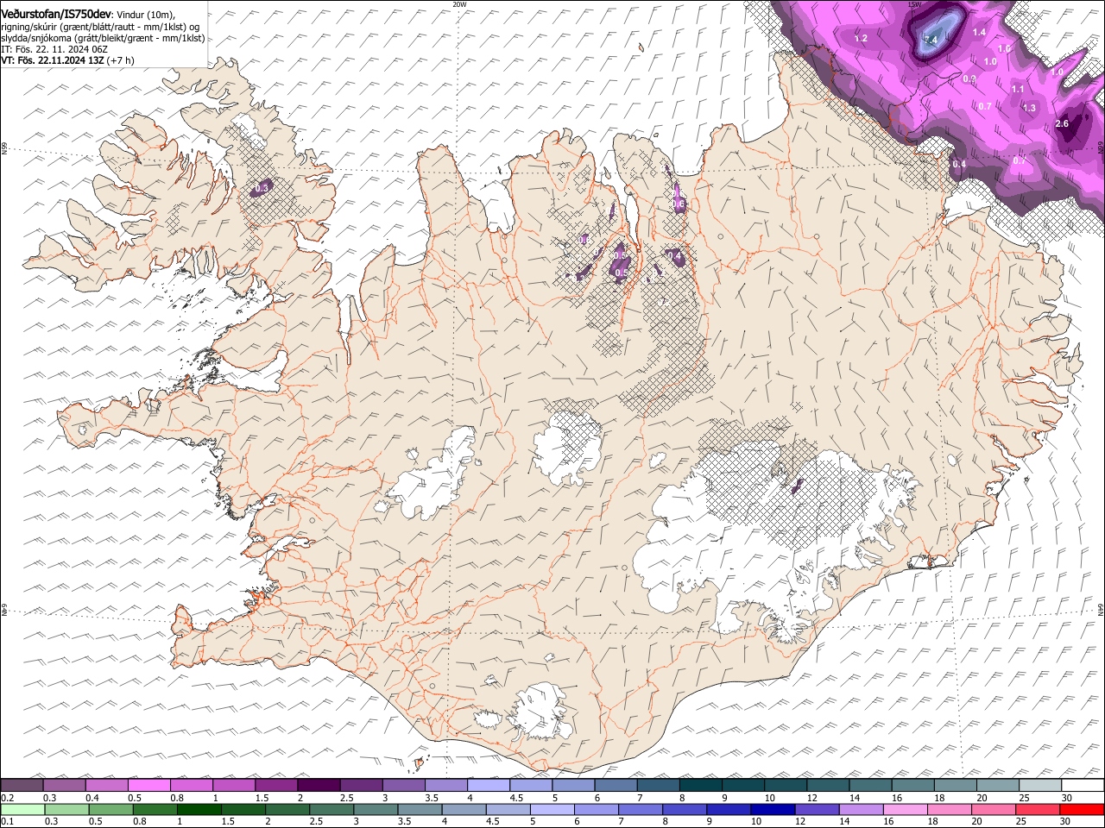1105x828 pixels.
Task: Select upper legend swatch between 1 and 1.5
Action: click(x=233, y=786)
